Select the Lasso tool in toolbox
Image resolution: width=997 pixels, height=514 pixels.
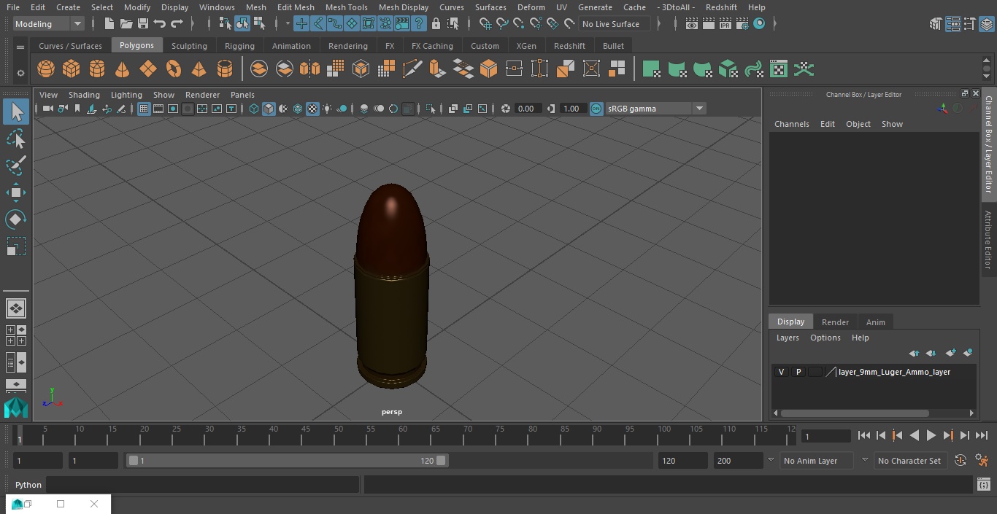coord(16,139)
